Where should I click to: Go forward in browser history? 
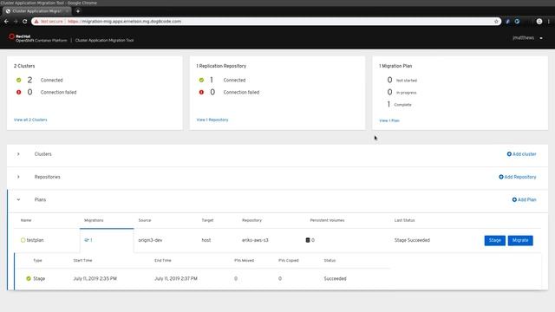pos(16,22)
